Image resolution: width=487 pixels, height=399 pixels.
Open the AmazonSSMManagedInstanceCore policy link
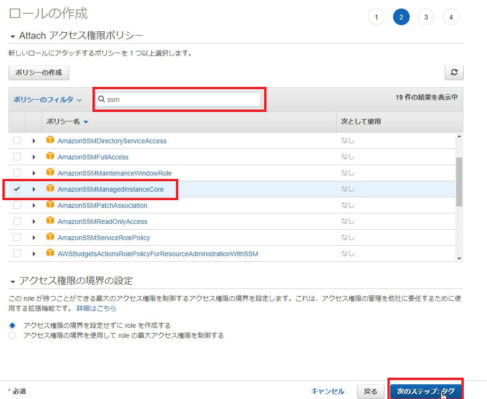[x=110, y=189]
